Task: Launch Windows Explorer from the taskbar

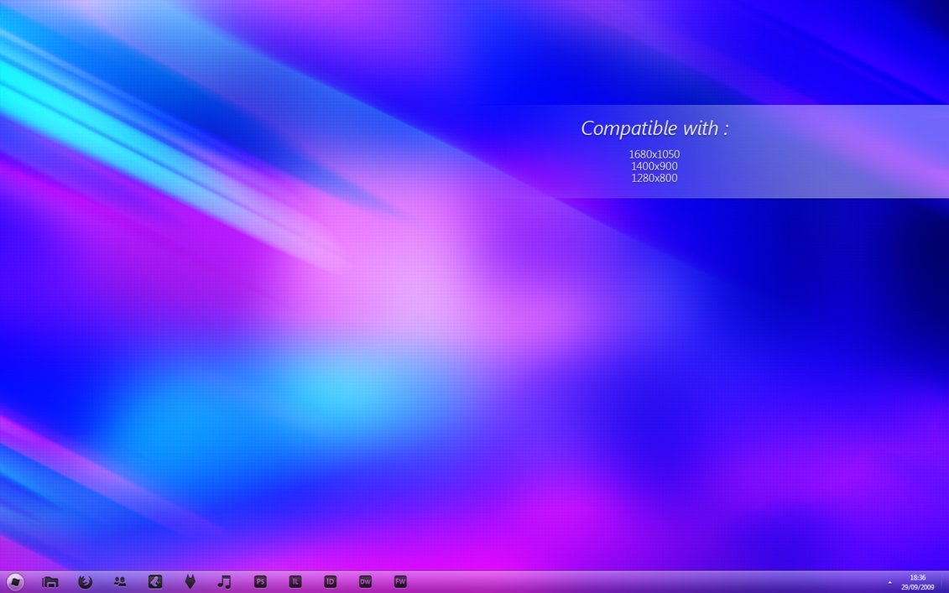Action: [50, 582]
